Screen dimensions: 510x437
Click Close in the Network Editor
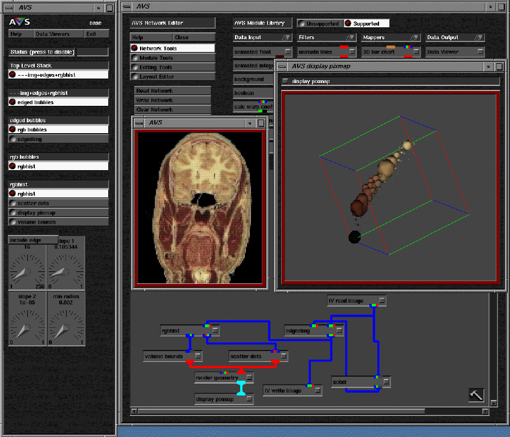[194, 38]
